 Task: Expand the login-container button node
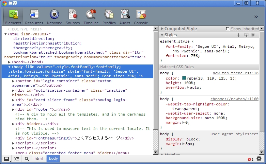(x=13, y=81)
